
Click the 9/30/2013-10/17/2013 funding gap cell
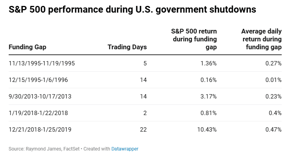click(39, 96)
